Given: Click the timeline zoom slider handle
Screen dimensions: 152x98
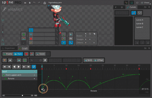Looking at the screenshot, I should tap(22, 95).
